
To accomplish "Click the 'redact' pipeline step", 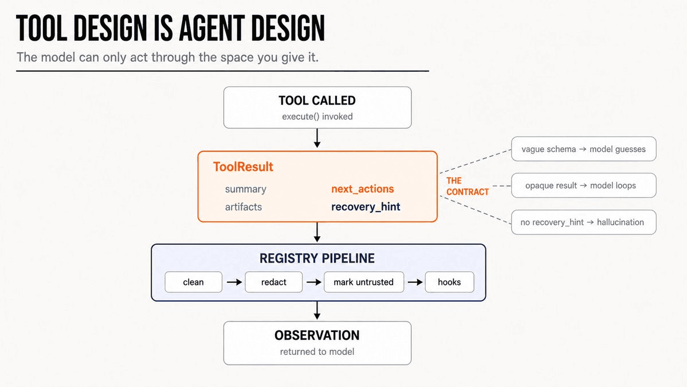I will [273, 282].
